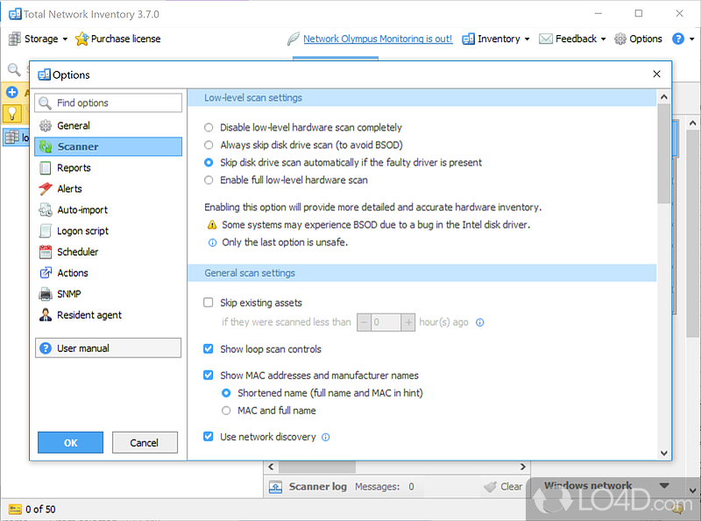Select Skip disk drive scan automatically option

pos(209,162)
